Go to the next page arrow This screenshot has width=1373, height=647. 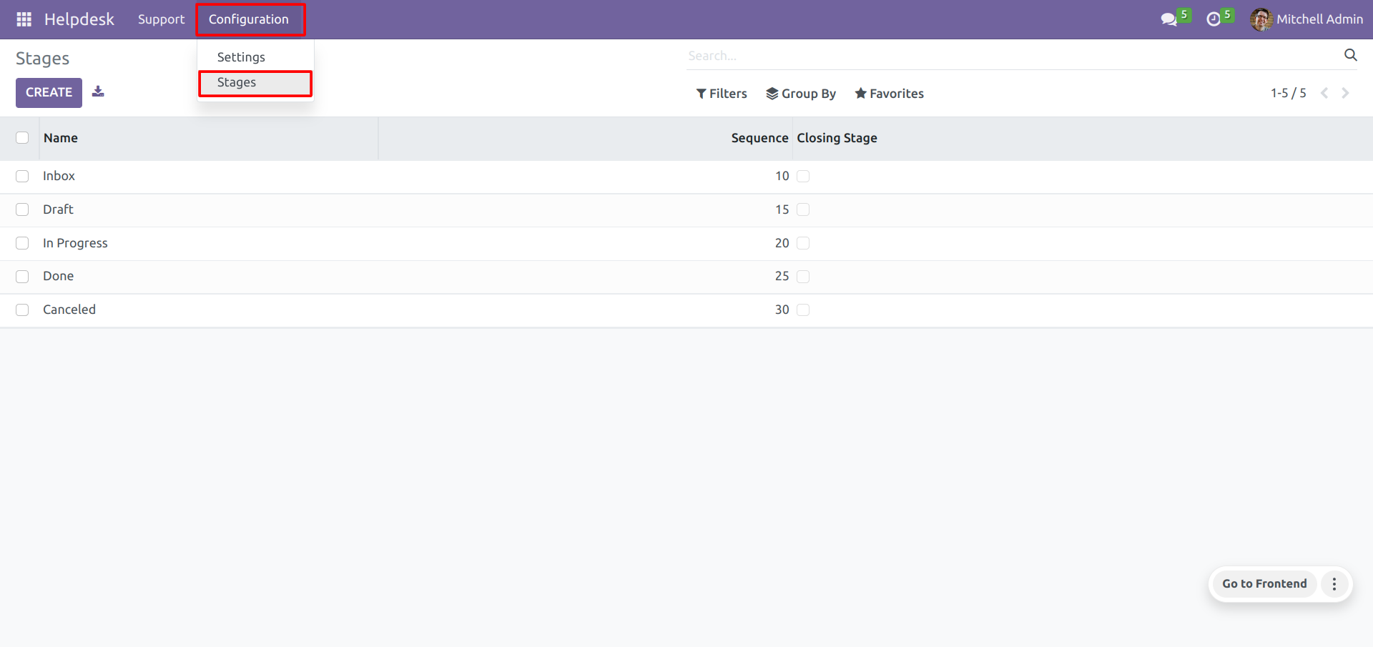pyautogui.click(x=1345, y=93)
